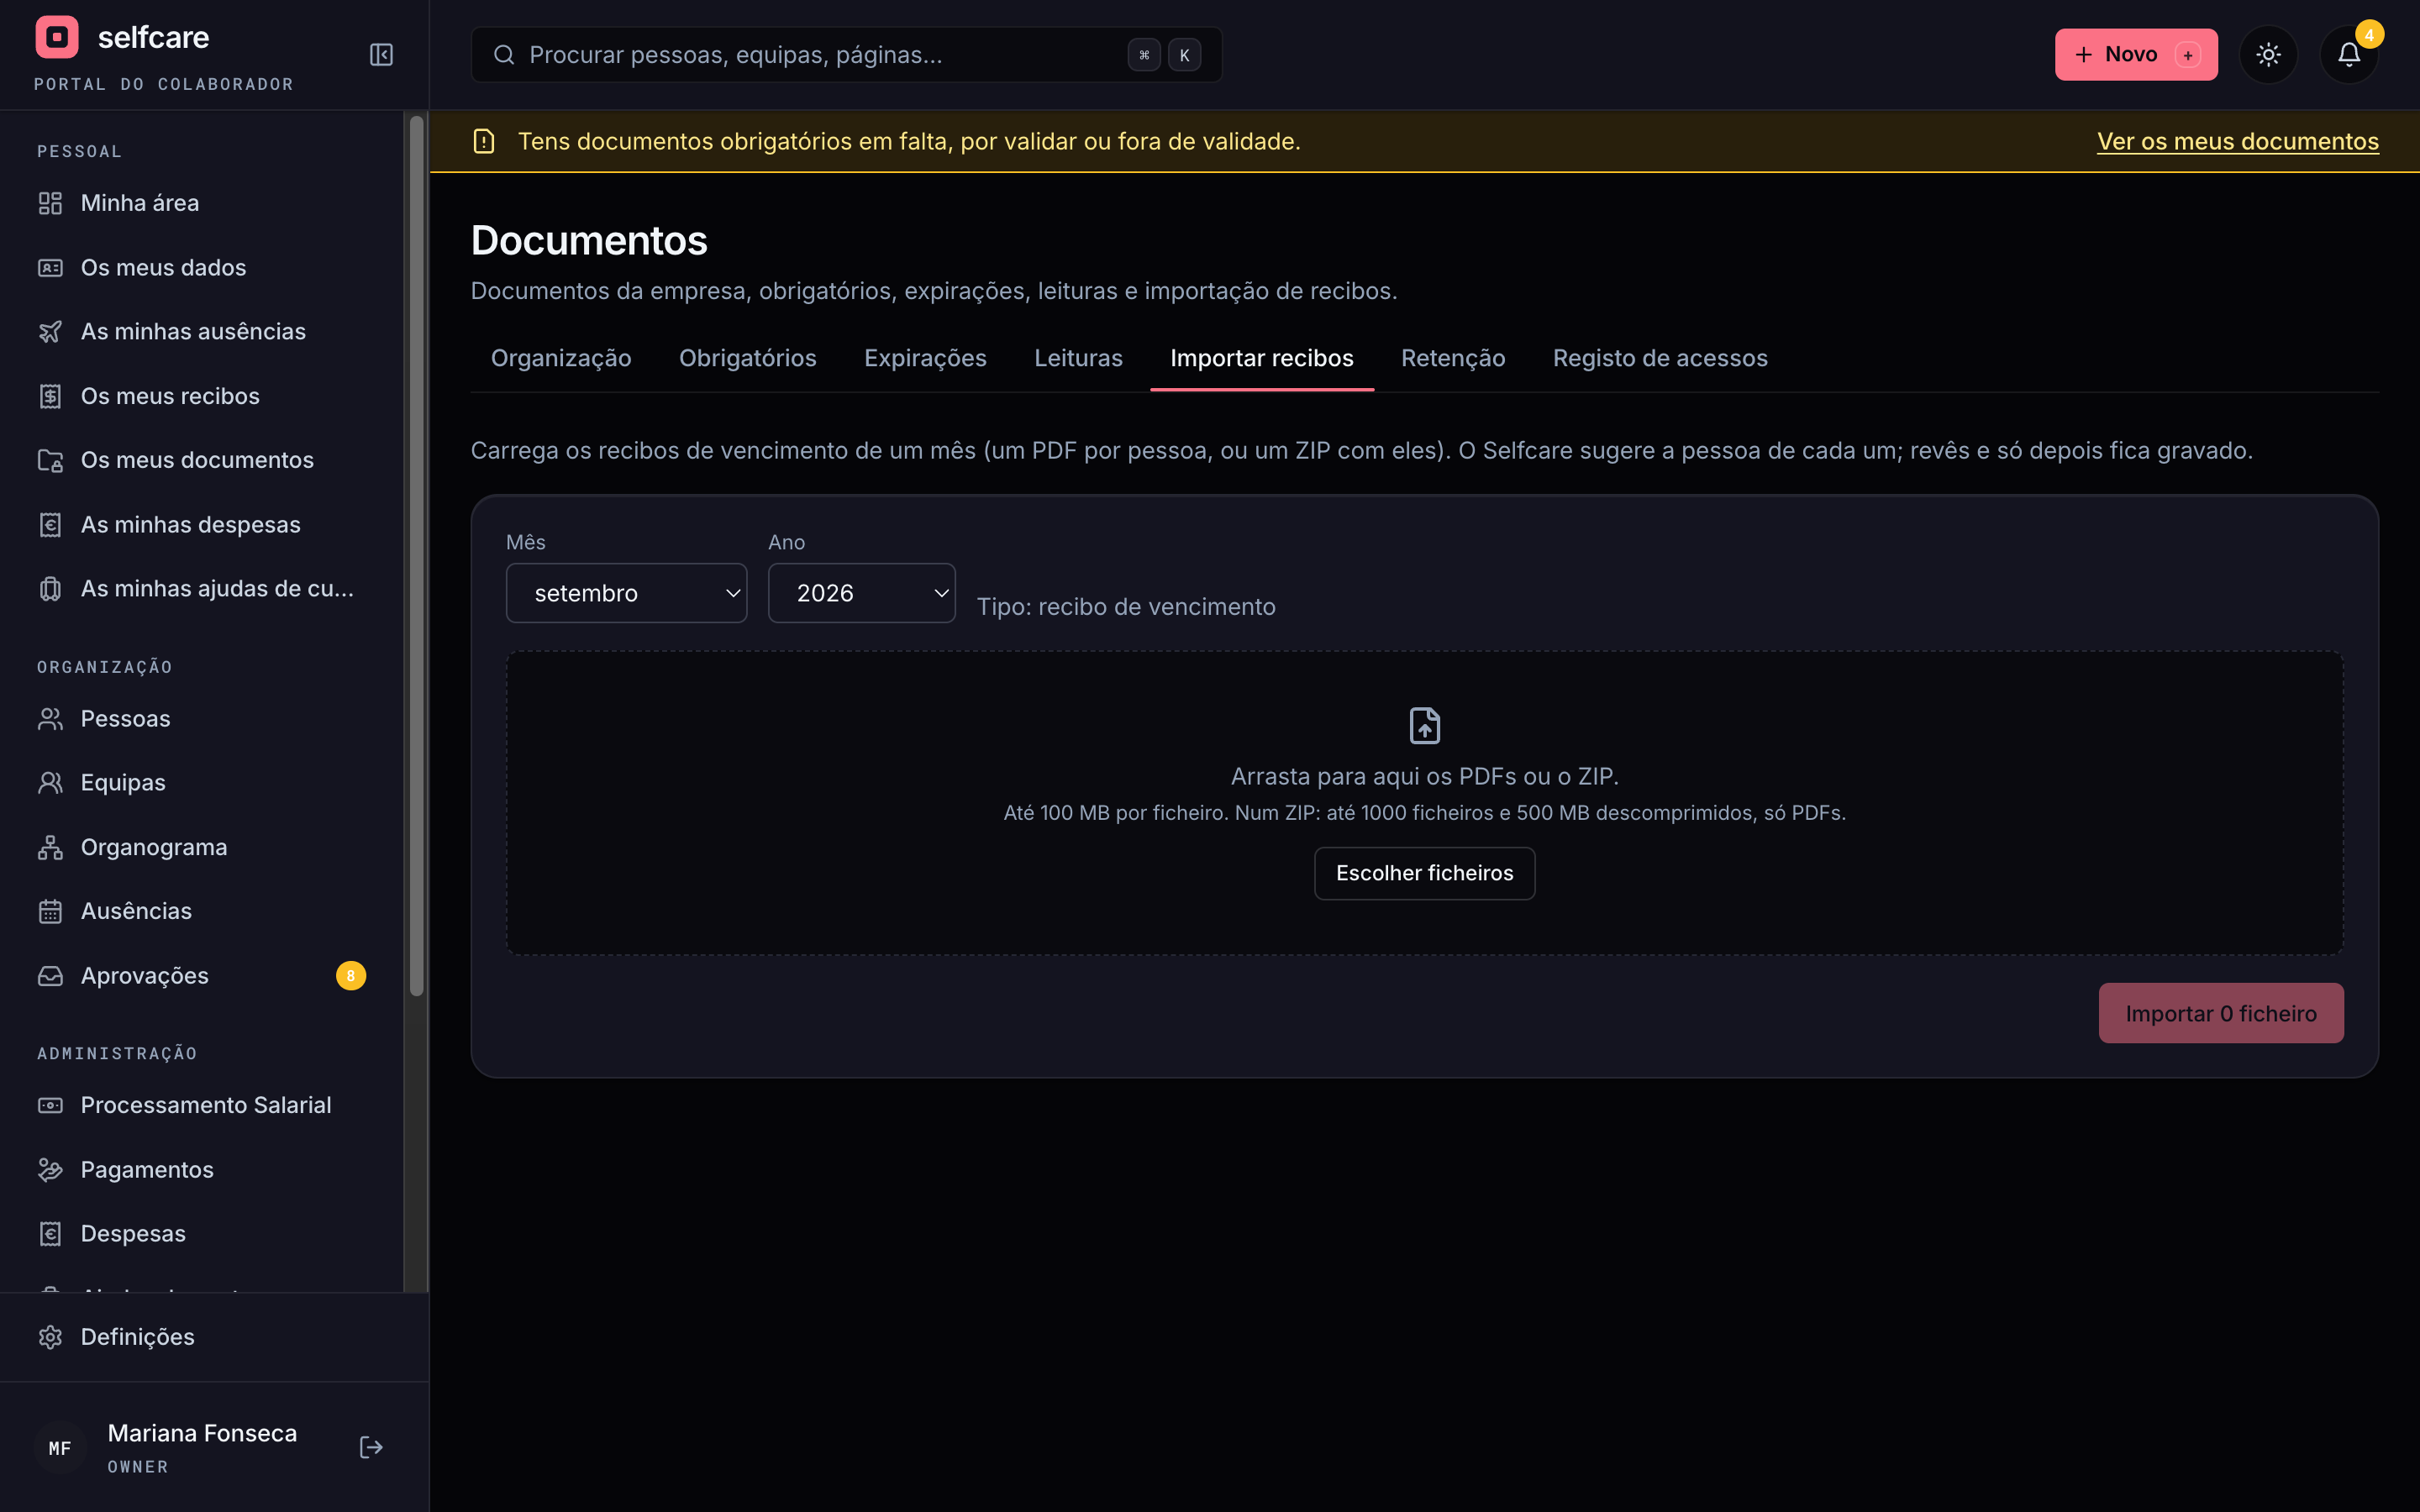This screenshot has height=1512, width=2420.
Task: Open the Ano dropdown showing 2026
Action: point(861,593)
